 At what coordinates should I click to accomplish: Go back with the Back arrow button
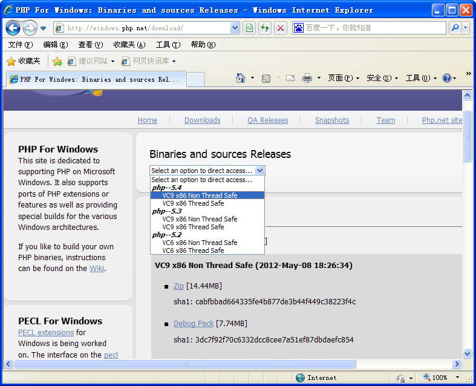(13, 28)
